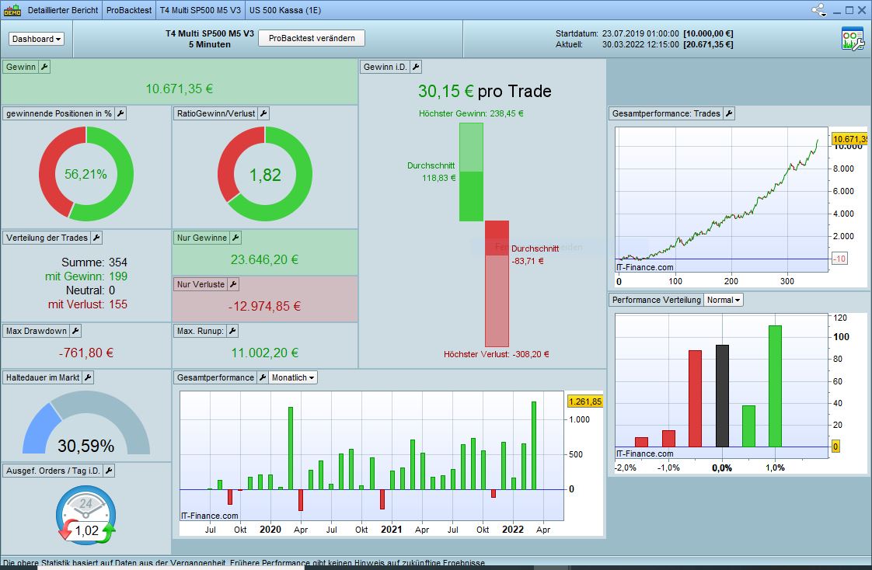The image size is (872, 570).
Task: Open the report settings icon at top right
Action: pos(853,39)
